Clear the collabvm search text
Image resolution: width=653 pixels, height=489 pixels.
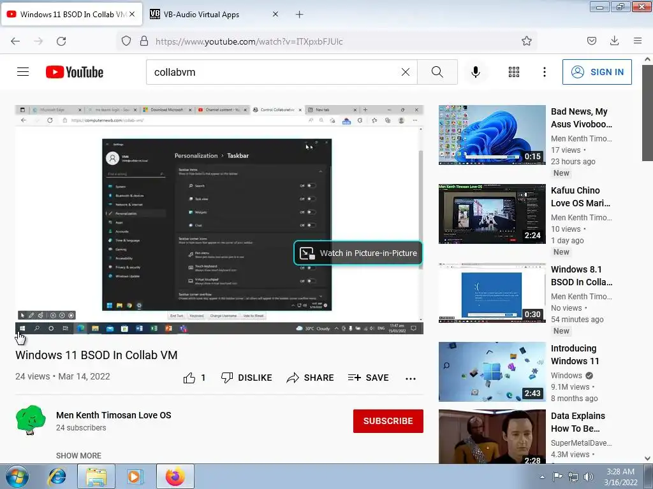point(405,72)
